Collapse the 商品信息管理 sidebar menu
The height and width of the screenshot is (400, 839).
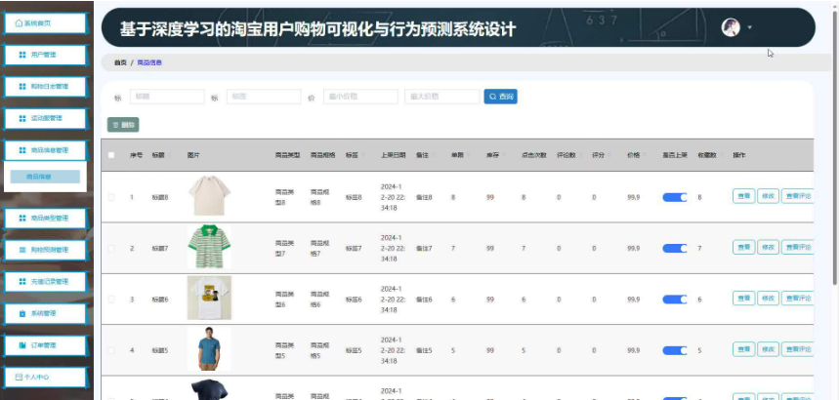tap(46, 150)
